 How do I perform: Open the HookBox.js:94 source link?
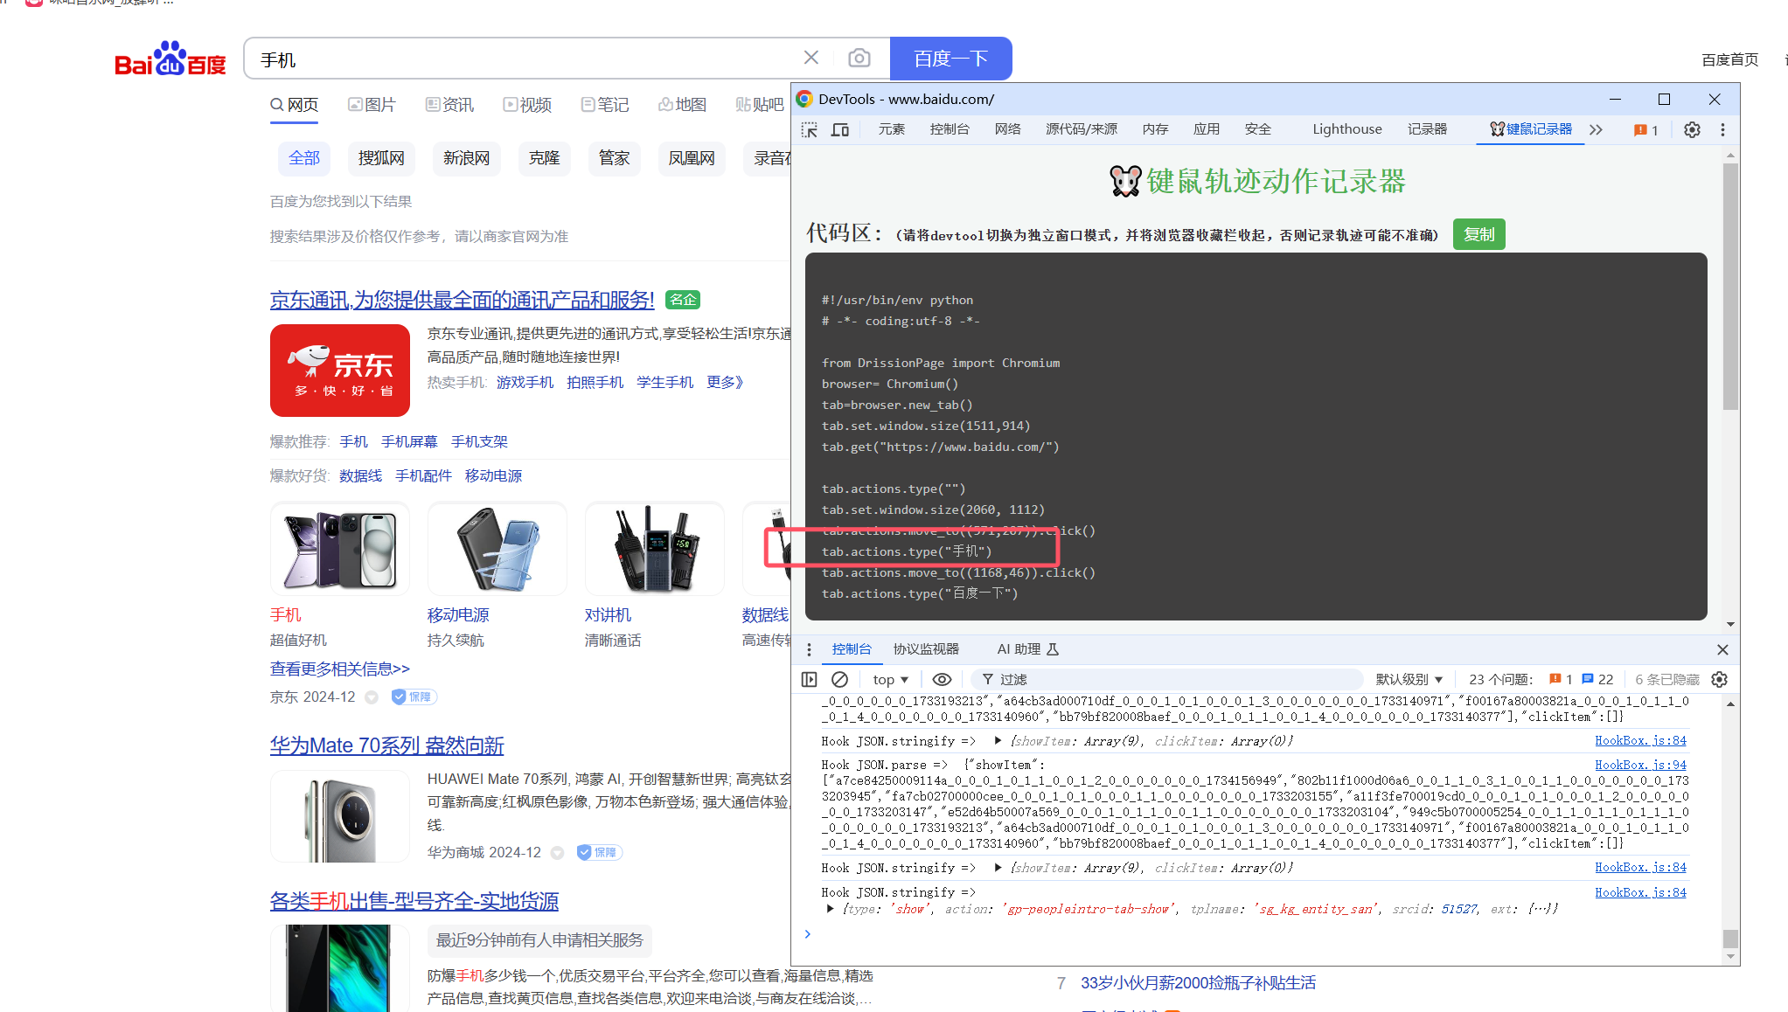[1640, 764]
